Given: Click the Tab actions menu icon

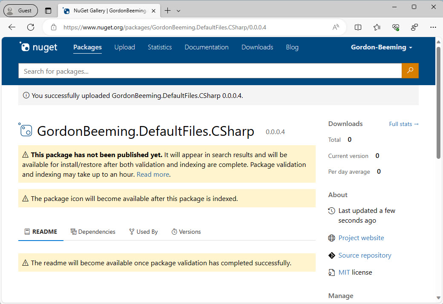Looking at the screenshot, I should (x=48, y=11).
